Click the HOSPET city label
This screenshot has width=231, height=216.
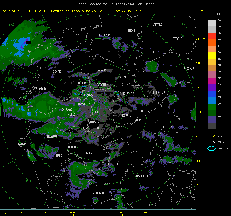(x=139, y=120)
